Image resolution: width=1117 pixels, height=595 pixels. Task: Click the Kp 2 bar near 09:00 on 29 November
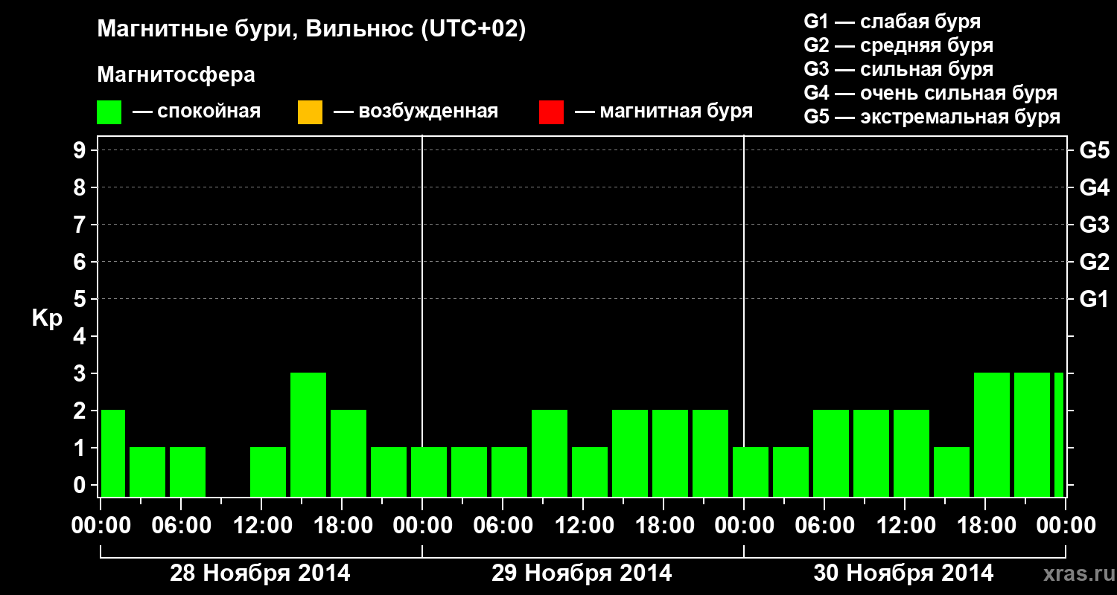tap(550, 453)
